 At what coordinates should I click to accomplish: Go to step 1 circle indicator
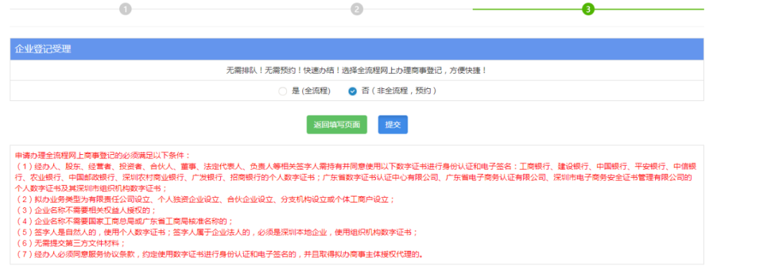(x=126, y=9)
